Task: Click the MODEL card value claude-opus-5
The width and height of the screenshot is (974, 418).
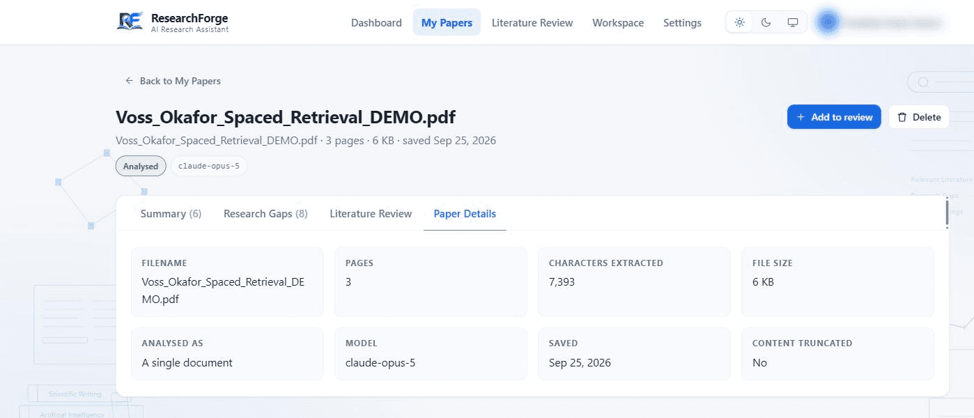Action: 380,362
